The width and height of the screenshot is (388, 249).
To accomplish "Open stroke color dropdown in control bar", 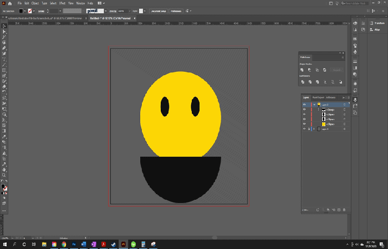I will tap(34, 11).
